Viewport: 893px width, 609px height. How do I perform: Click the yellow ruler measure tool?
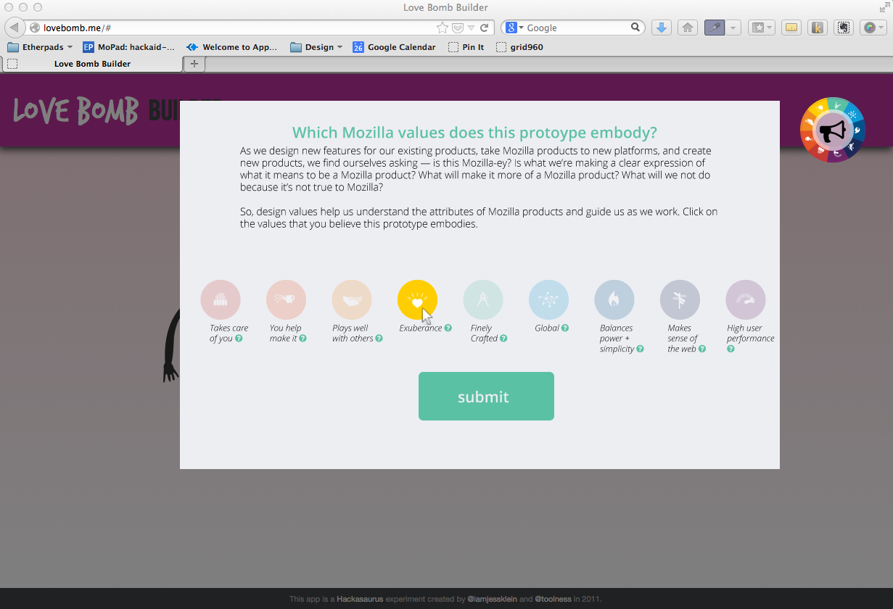coord(791,28)
